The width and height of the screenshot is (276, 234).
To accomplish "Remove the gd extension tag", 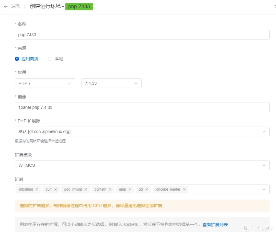I will point(147,189).
